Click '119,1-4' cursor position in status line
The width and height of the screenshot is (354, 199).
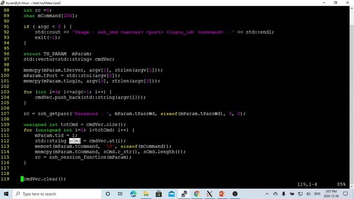pyautogui.click(x=307, y=184)
